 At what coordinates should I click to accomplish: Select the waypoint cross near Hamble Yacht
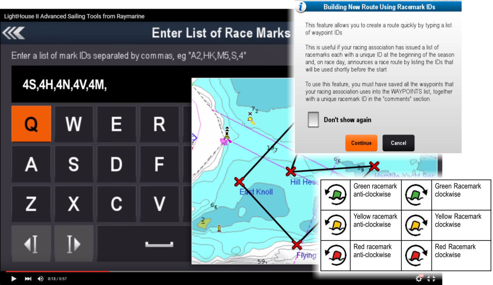pos(374,166)
